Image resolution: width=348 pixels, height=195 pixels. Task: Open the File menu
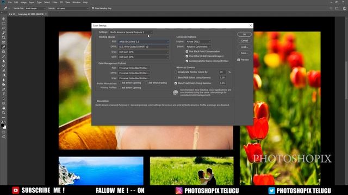click(10, 2)
